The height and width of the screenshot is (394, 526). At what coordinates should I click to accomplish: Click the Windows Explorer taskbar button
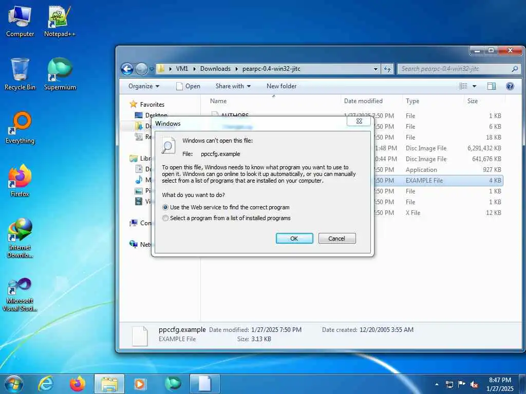109,384
